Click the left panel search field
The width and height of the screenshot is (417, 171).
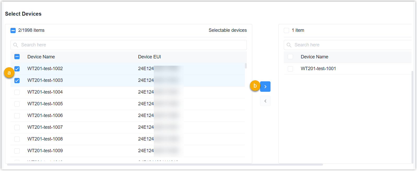(x=131, y=45)
